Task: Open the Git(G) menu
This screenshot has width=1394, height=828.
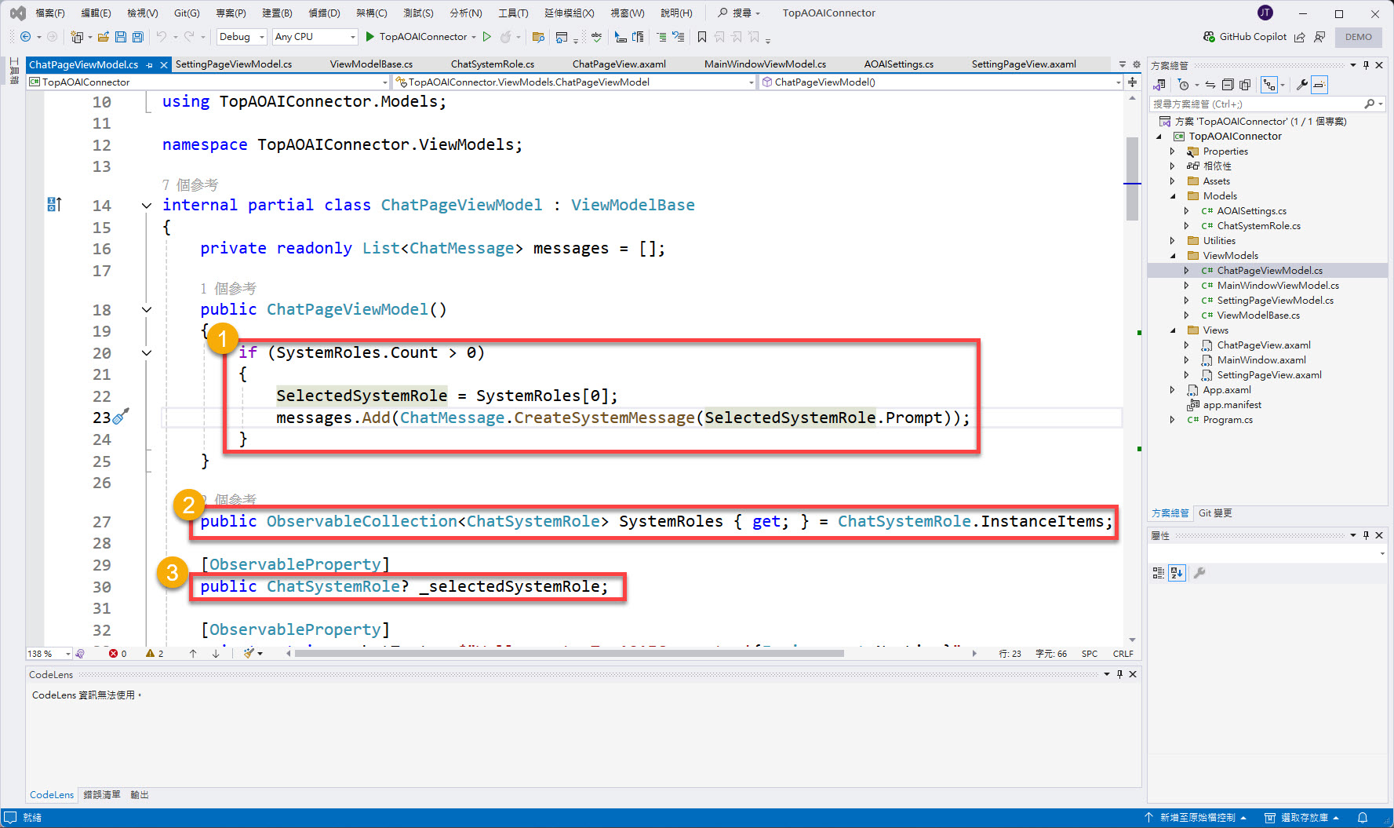Action: click(x=187, y=13)
